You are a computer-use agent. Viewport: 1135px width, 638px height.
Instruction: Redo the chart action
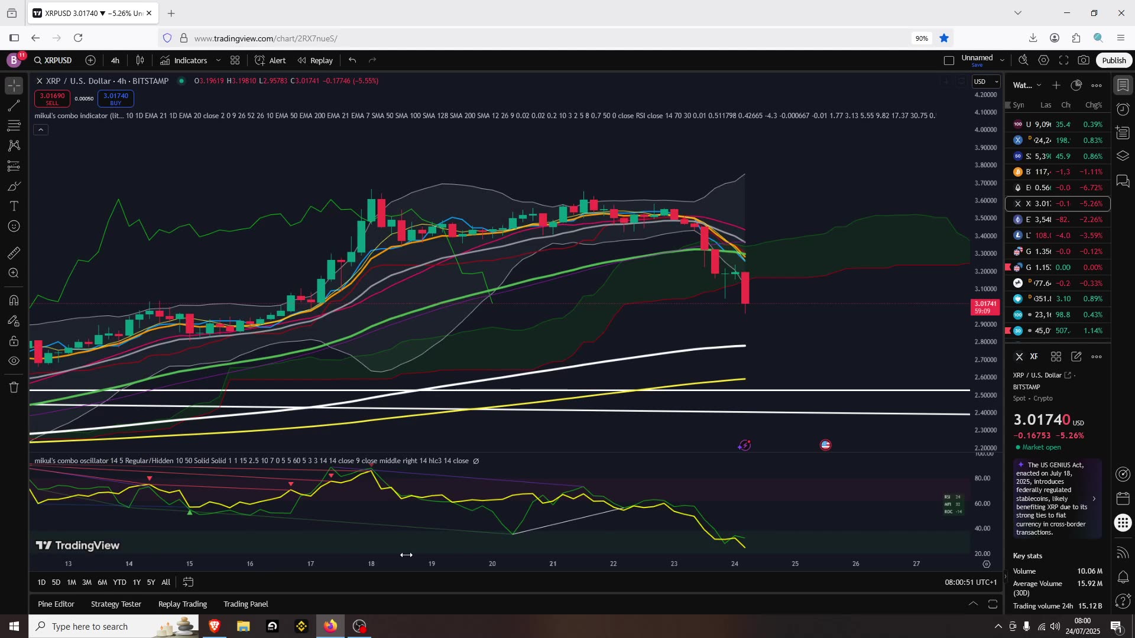372,60
